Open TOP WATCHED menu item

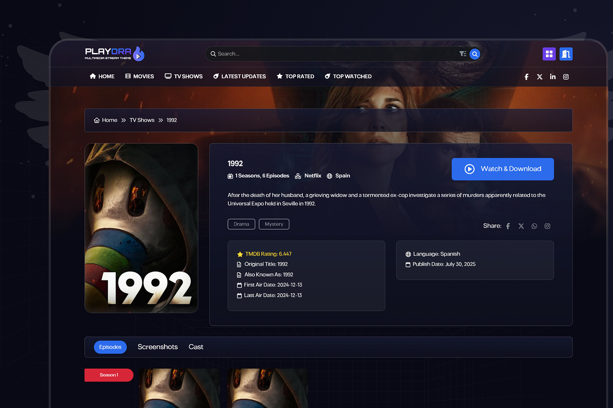click(348, 76)
